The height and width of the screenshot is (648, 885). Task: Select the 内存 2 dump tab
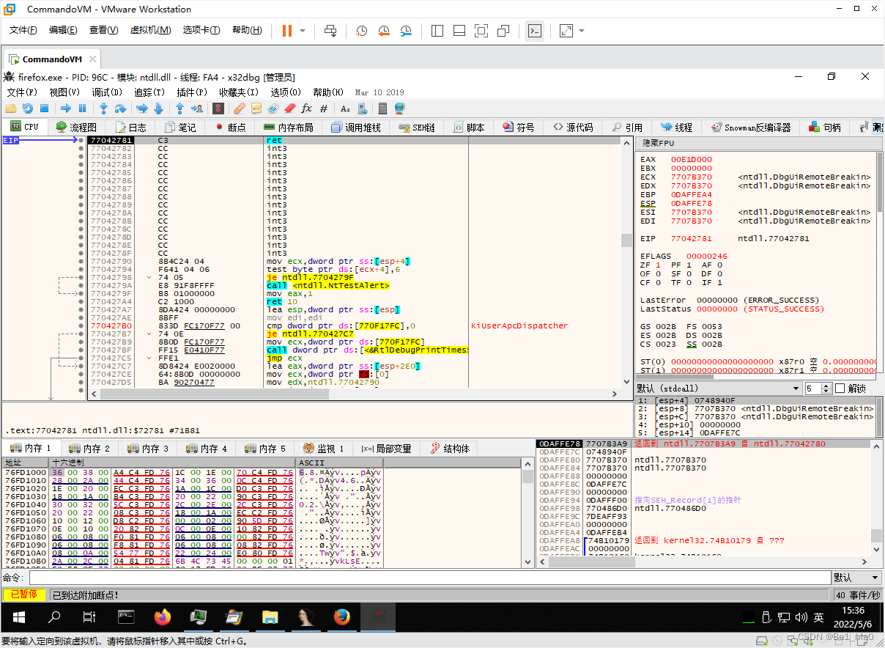point(89,449)
